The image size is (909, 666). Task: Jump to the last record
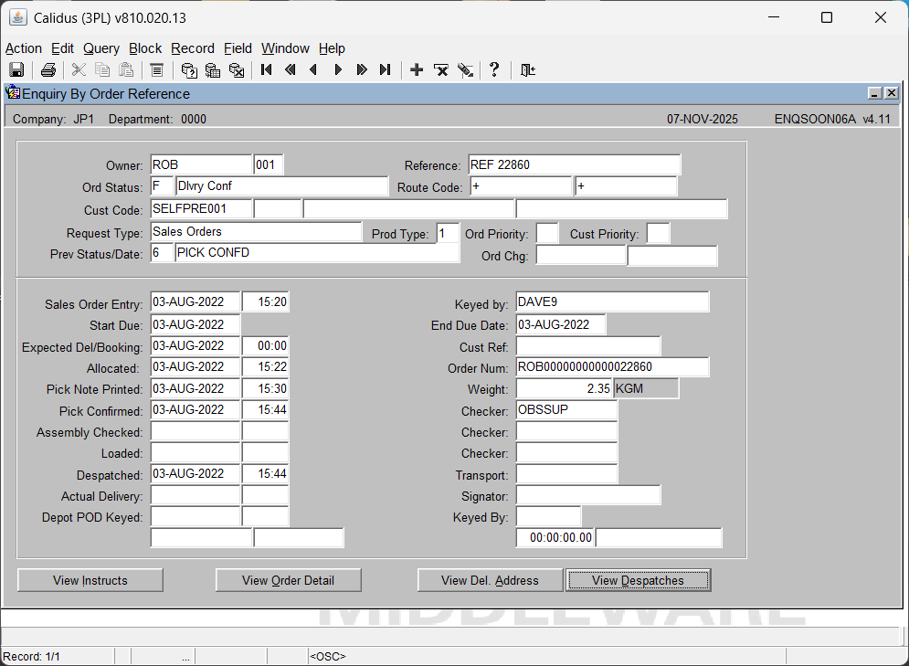[x=385, y=70]
